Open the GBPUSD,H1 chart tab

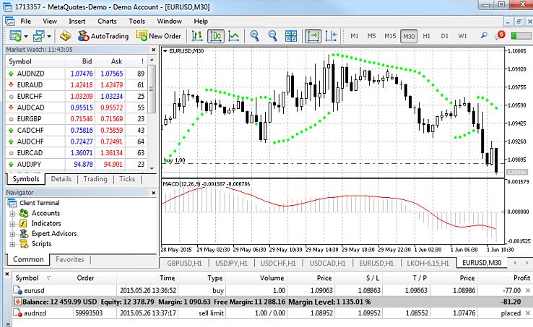pyautogui.click(x=185, y=263)
